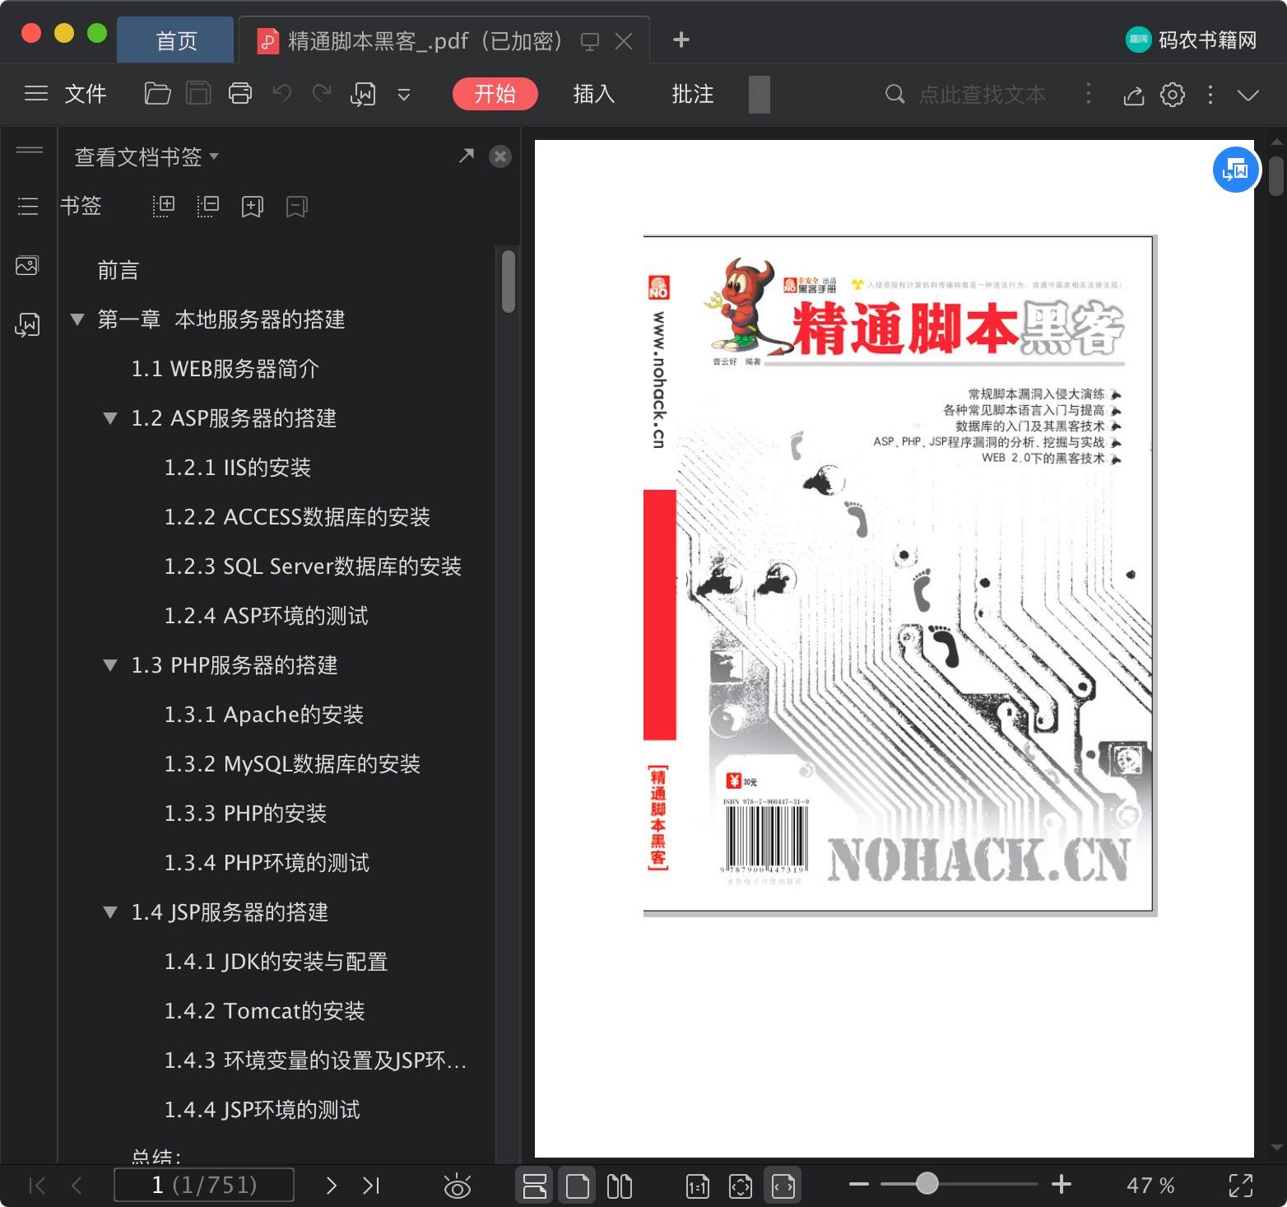Select the 开始 tab
Image resolution: width=1287 pixels, height=1207 pixels.
tap(495, 94)
